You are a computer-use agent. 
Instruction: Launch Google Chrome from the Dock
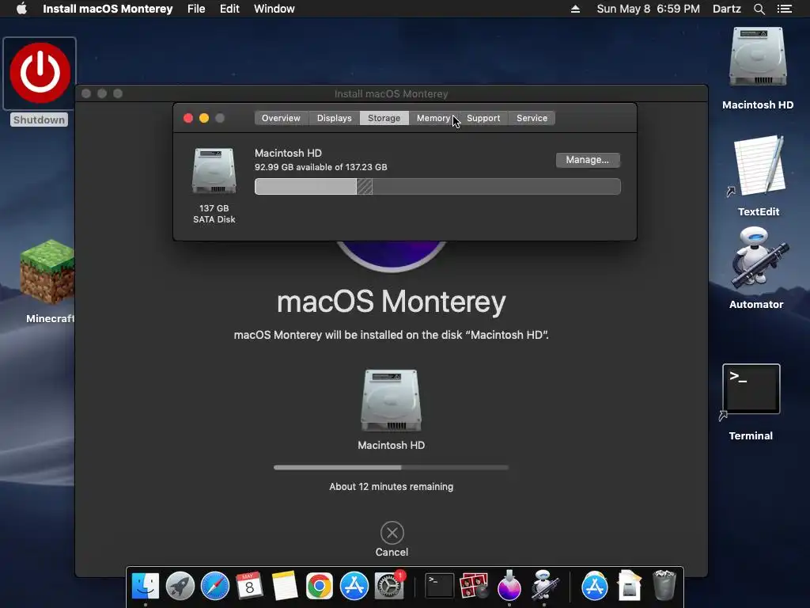pyautogui.click(x=320, y=587)
